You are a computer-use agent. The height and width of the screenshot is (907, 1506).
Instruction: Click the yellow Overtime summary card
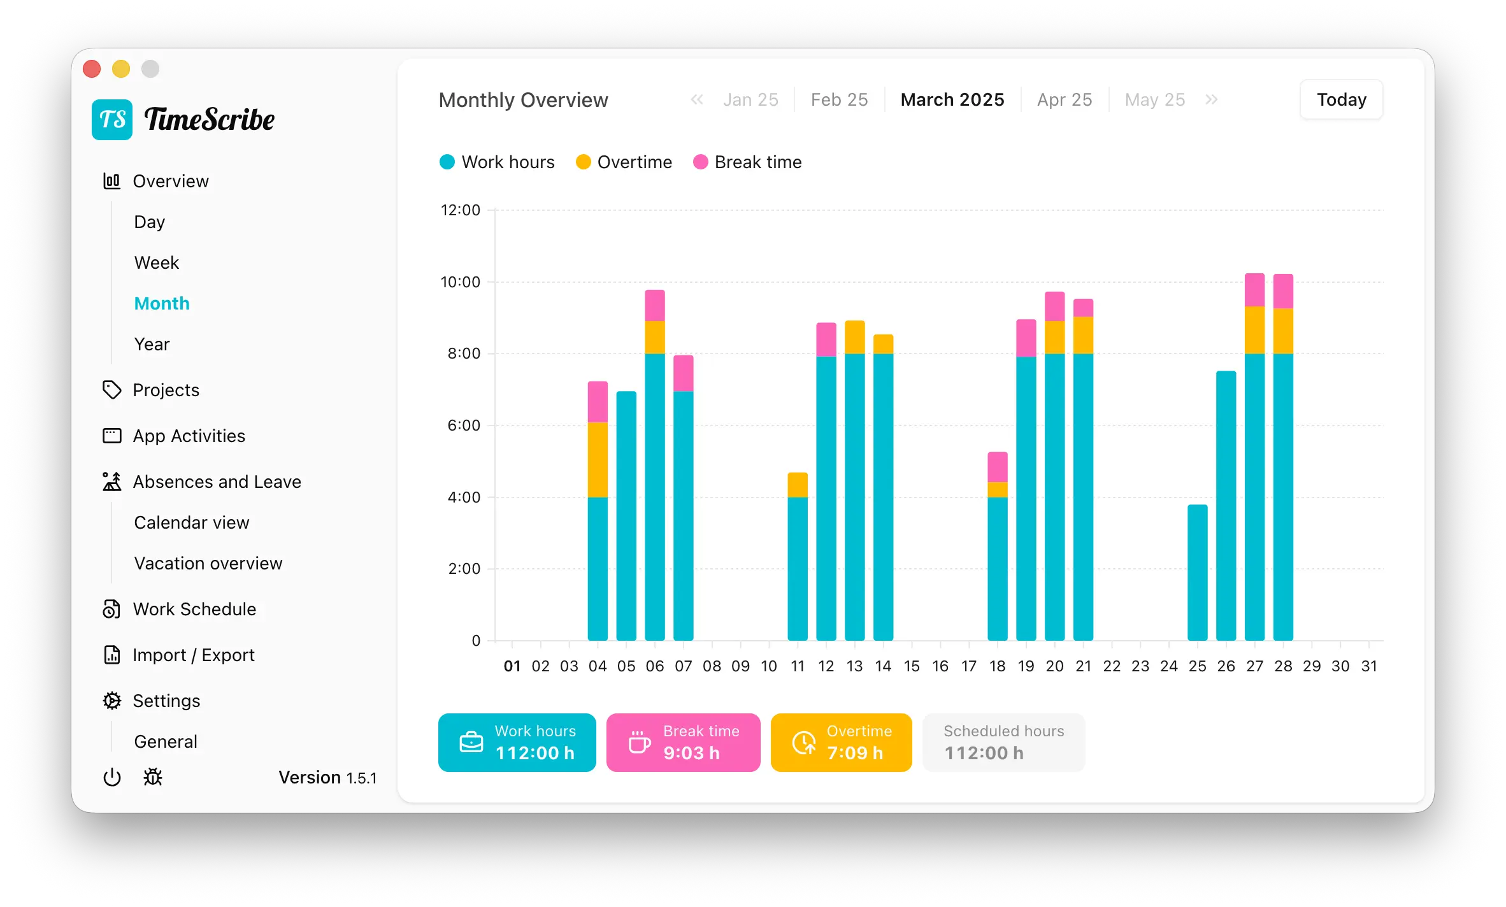point(841,743)
